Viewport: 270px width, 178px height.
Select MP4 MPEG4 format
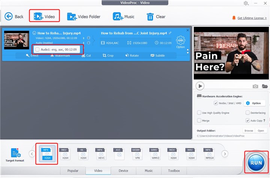[209, 154]
